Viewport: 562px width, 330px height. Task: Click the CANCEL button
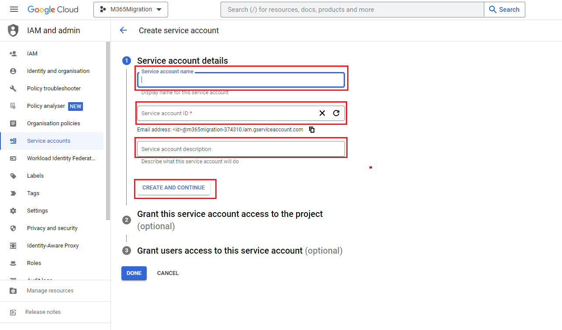(168, 273)
